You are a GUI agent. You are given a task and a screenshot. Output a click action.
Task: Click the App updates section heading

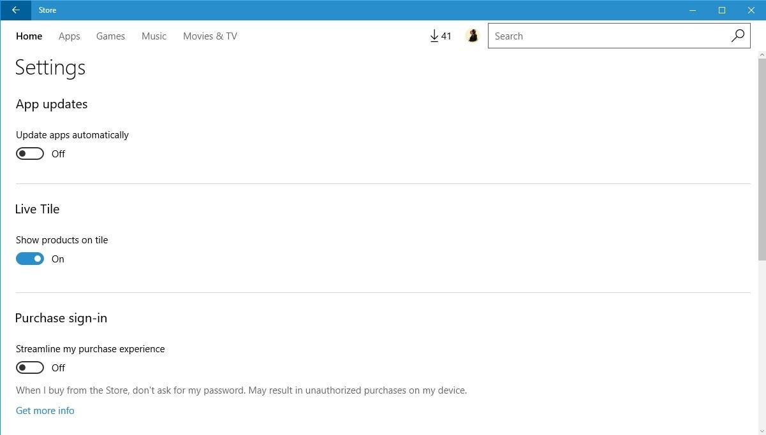pyautogui.click(x=52, y=104)
